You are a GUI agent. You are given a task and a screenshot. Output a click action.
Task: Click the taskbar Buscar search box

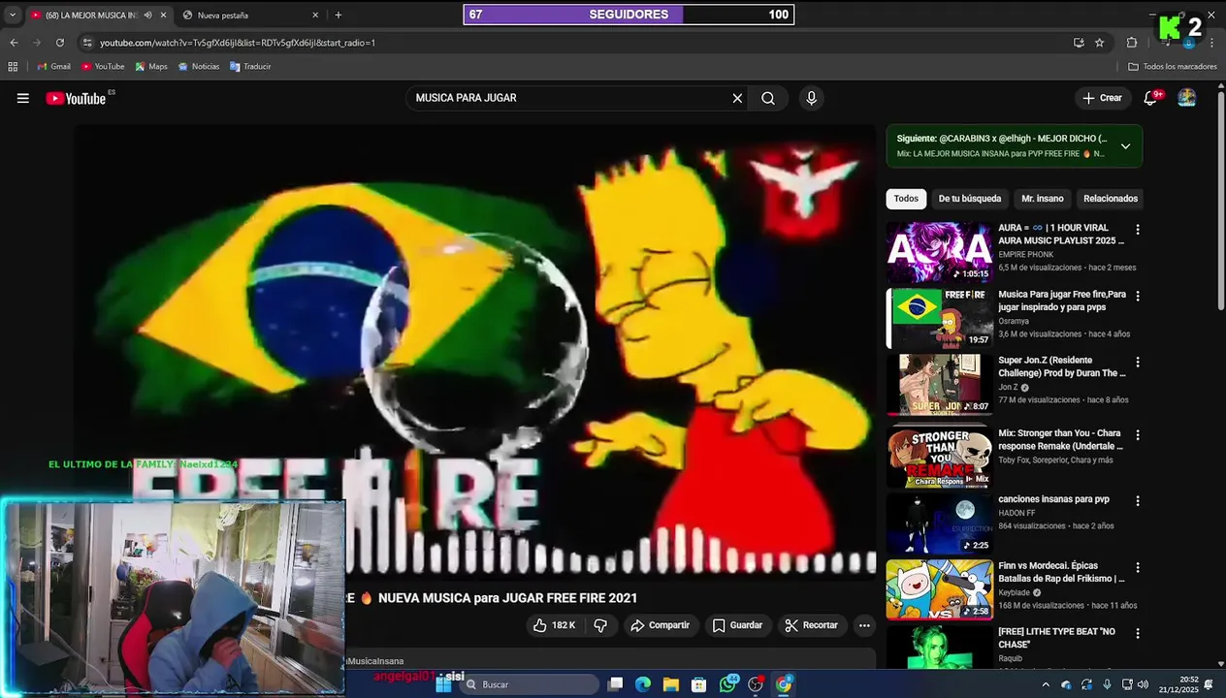[530, 684]
